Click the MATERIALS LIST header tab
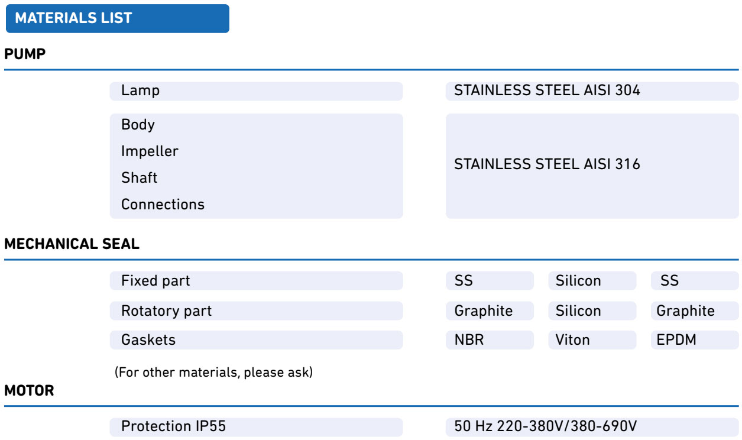This screenshot has width=742, height=440. pyautogui.click(x=116, y=18)
